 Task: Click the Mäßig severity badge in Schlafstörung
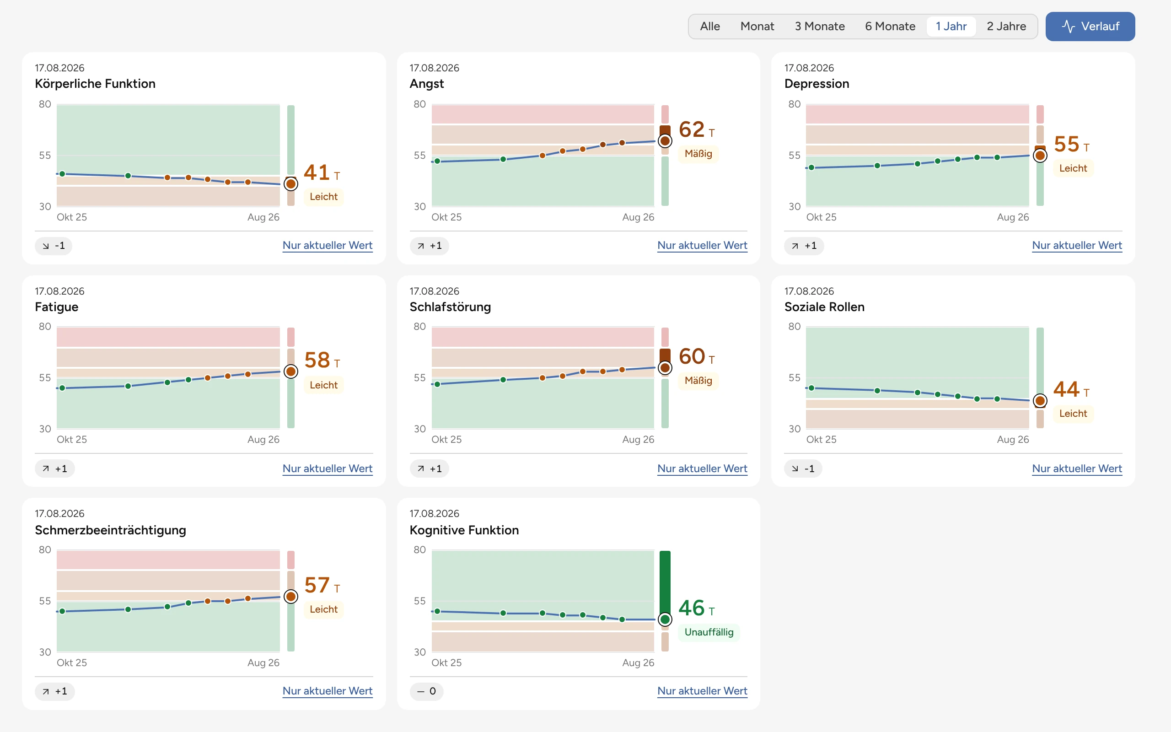tap(698, 381)
